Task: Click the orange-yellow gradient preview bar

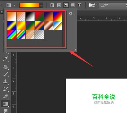Action: [29, 5]
